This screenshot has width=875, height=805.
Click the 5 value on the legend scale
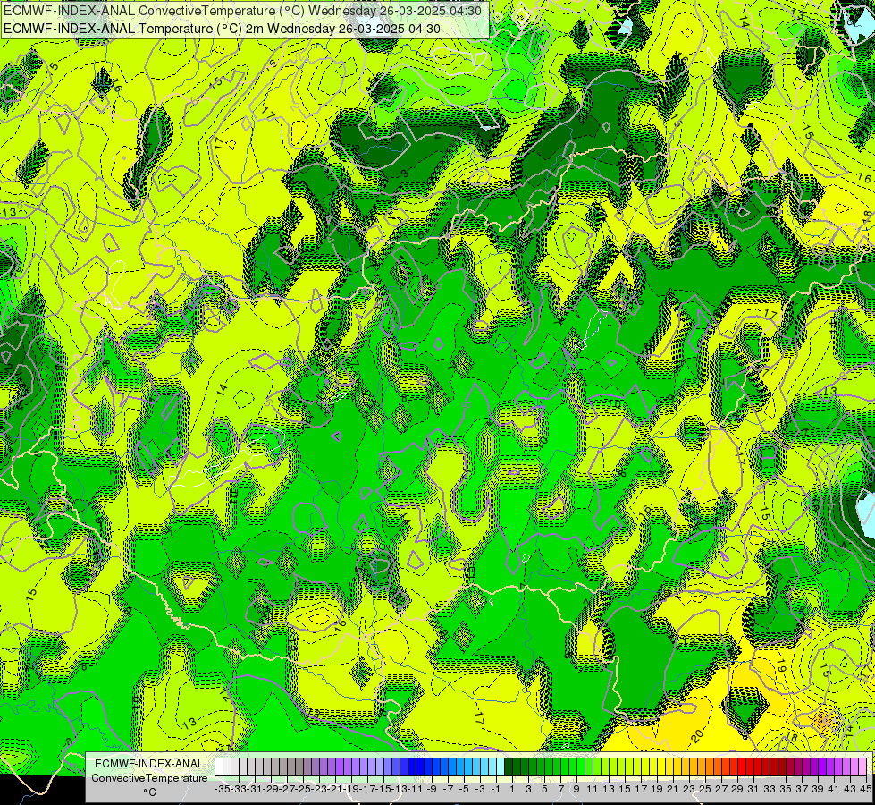[544, 789]
